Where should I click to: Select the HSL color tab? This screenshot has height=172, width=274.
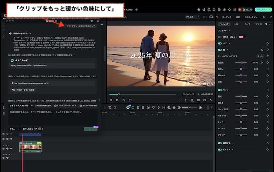(236, 24)
